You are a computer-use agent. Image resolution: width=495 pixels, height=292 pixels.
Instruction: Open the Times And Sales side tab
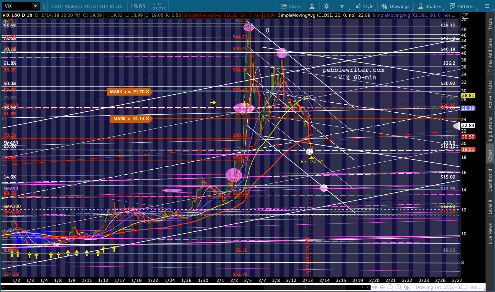[x=490, y=55]
